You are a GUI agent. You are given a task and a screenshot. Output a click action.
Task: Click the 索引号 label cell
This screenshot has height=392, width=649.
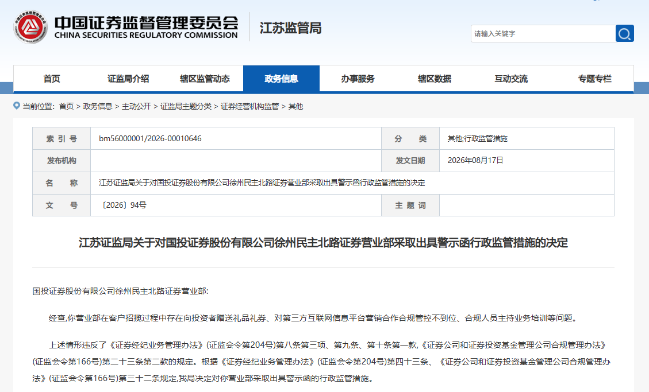tap(62, 139)
